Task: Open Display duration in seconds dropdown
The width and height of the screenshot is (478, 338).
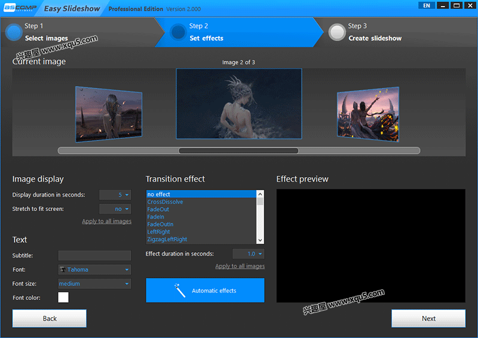Action: 115,195
